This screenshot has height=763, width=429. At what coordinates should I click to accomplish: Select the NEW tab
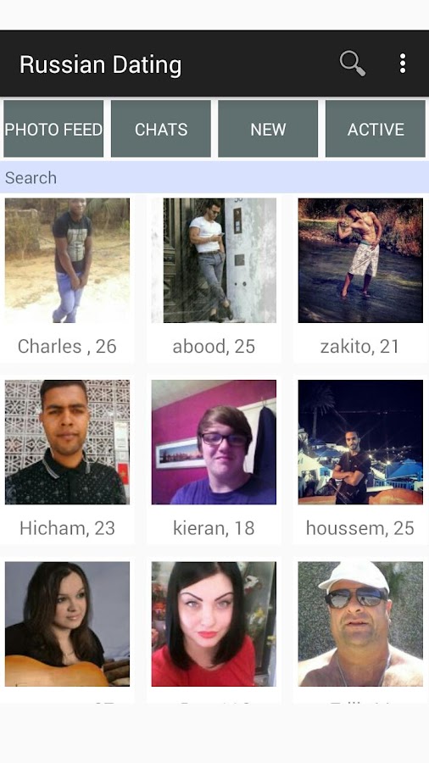[x=268, y=129]
